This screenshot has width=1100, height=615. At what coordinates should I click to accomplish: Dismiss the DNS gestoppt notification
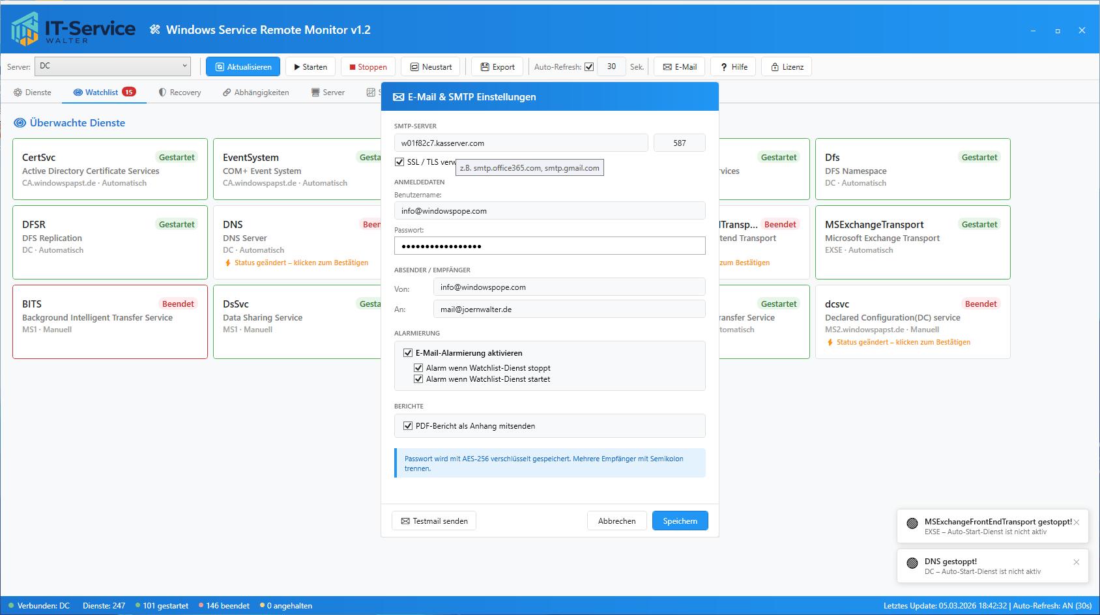click(1076, 562)
